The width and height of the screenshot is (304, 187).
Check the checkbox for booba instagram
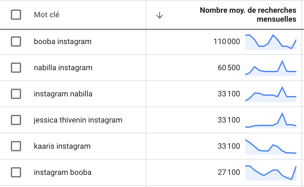click(x=16, y=42)
